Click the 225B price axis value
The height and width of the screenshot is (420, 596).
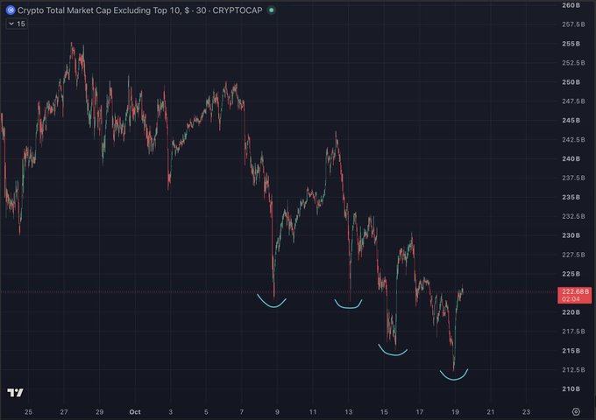tap(571, 274)
